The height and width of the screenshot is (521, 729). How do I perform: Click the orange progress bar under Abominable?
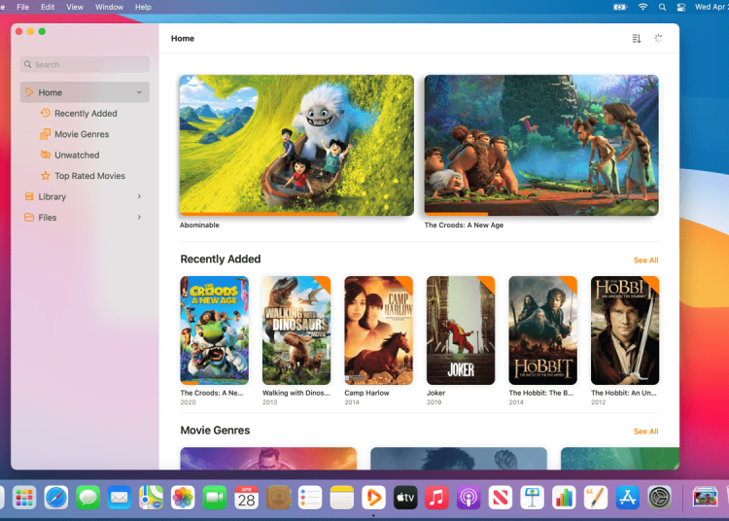[x=258, y=214]
